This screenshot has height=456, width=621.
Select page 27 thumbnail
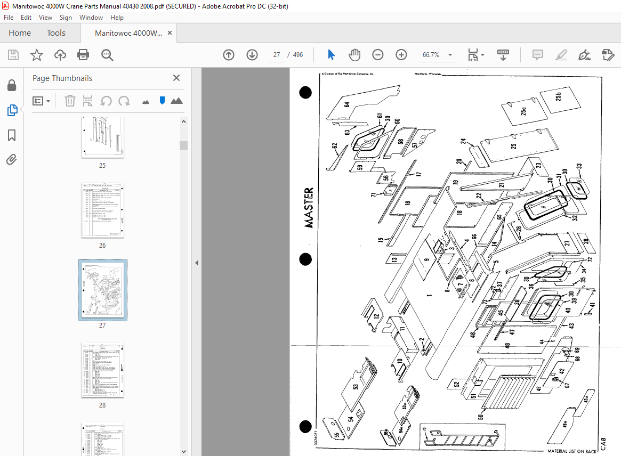pos(102,290)
